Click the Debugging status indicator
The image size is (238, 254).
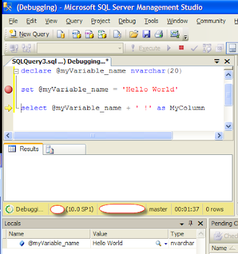24,209
